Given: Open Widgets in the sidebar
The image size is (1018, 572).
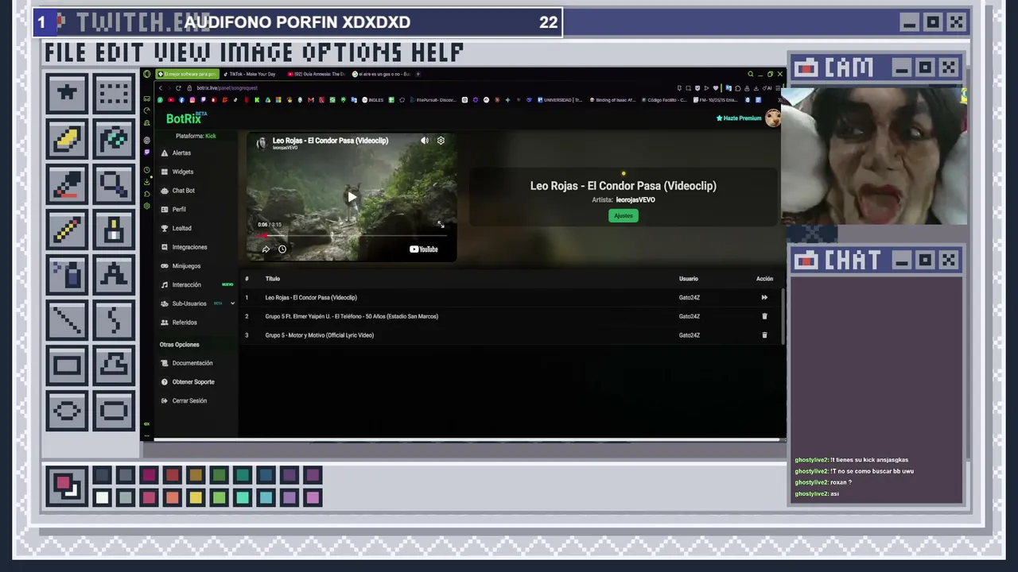Looking at the screenshot, I should click(183, 172).
